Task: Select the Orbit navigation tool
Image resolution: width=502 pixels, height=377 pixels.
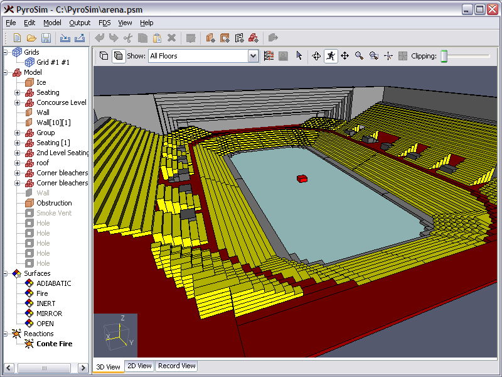Action: (x=316, y=55)
